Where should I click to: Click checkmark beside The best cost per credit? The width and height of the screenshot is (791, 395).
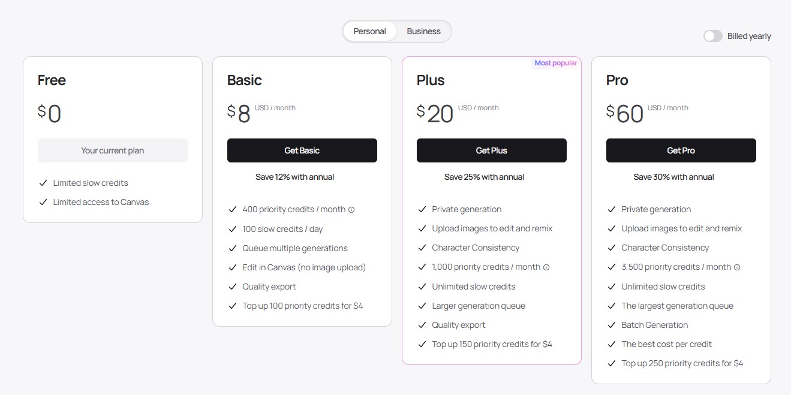(x=612, y=344)
